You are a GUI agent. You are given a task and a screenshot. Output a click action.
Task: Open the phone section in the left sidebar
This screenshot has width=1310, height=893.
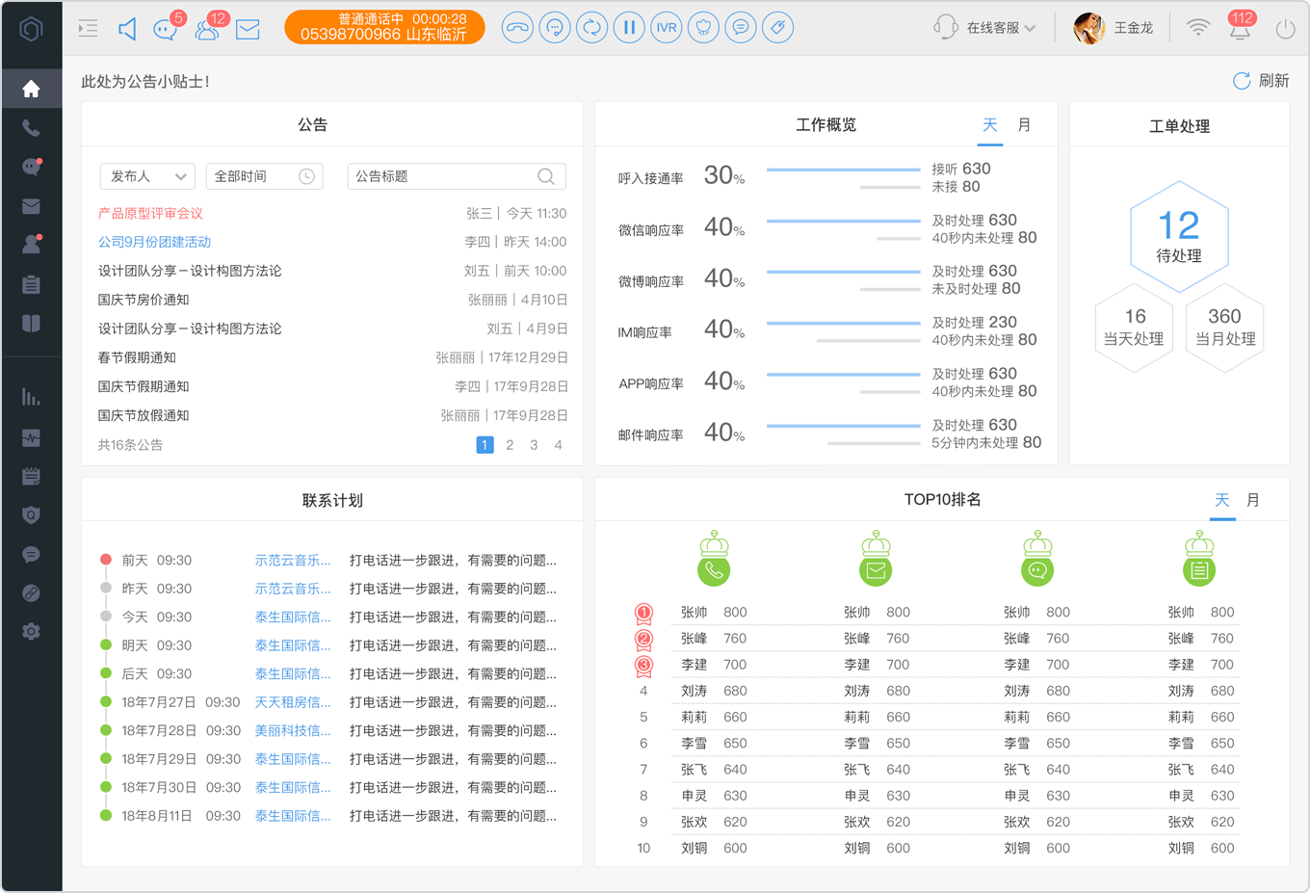tap(31, 127)
